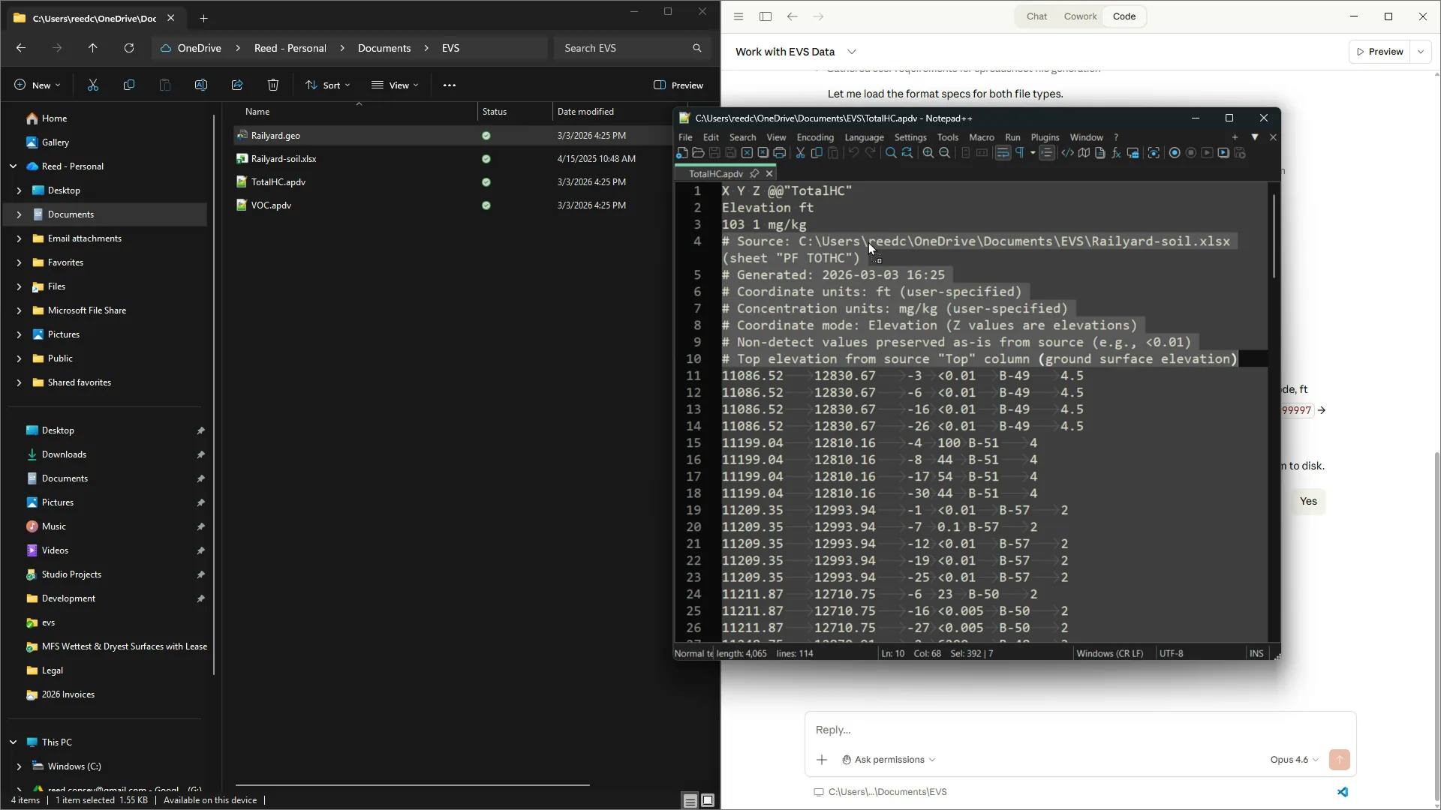
Task: Click Notepad++ Zoom In toolbar icon
Action: point(928,153)
